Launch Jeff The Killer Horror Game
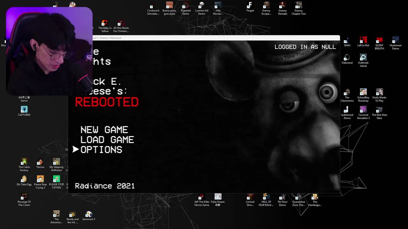 (x=201, y=200)
